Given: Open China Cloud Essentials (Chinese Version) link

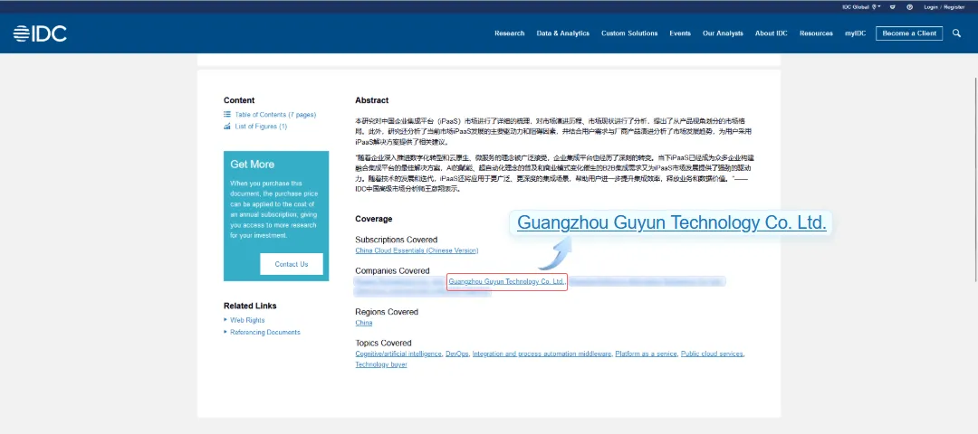Looking at the screenshot, I should [x=417, y=250].
